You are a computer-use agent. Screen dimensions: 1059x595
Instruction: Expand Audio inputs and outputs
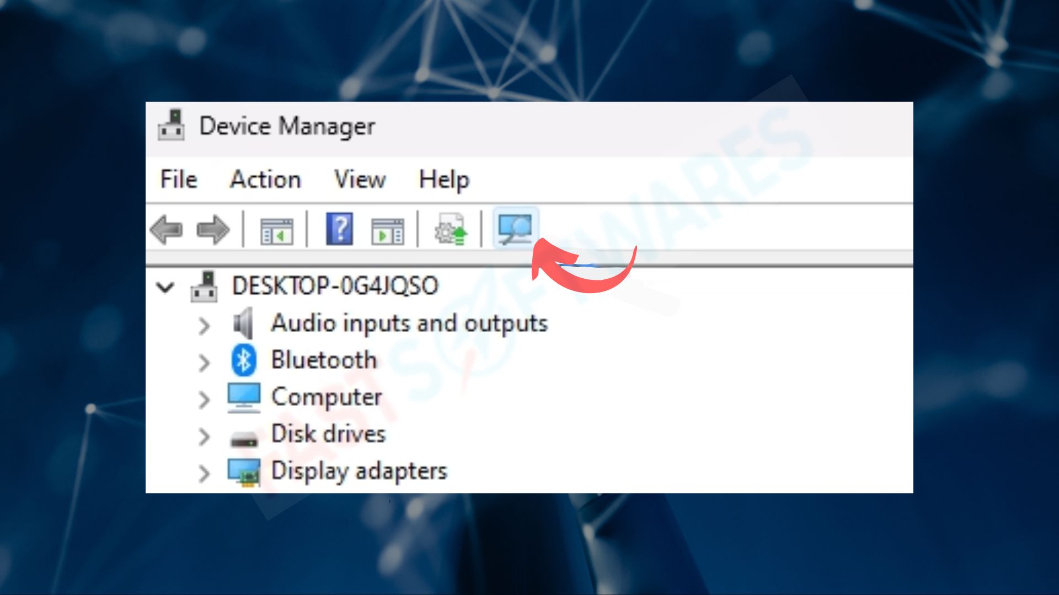point(204,326)
